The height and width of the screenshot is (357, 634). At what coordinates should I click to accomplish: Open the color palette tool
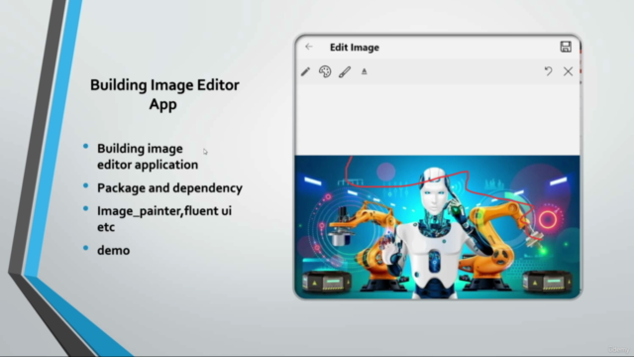(325, 71)
